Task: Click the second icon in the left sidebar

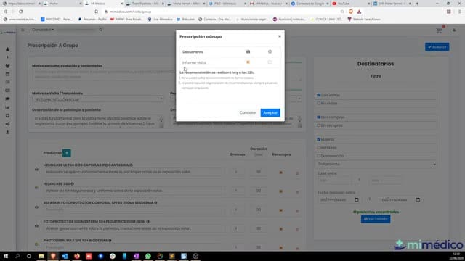Action: 7,57
